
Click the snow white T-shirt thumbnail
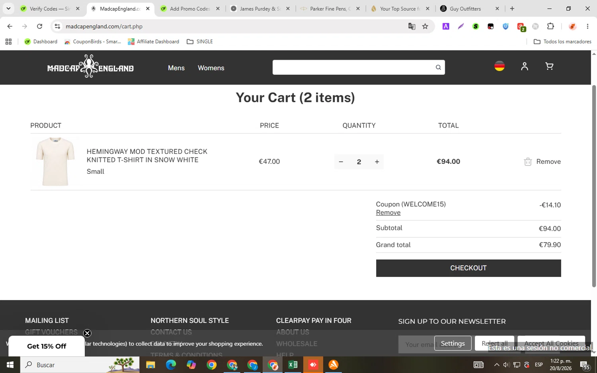(x=55, y=161)
